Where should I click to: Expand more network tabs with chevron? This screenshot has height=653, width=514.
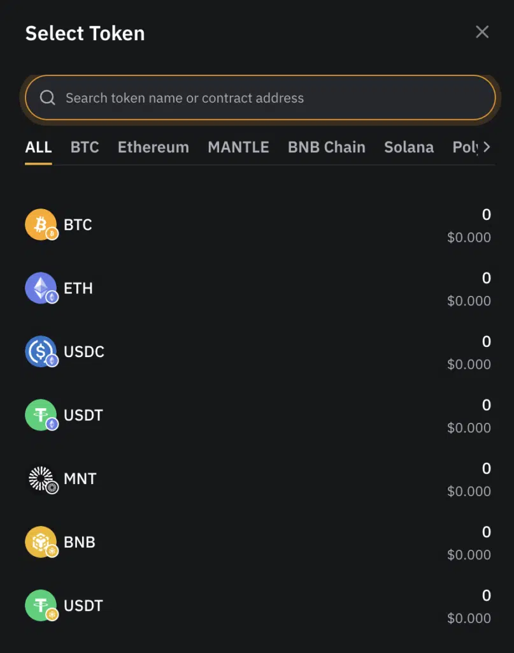pos(487,147)
